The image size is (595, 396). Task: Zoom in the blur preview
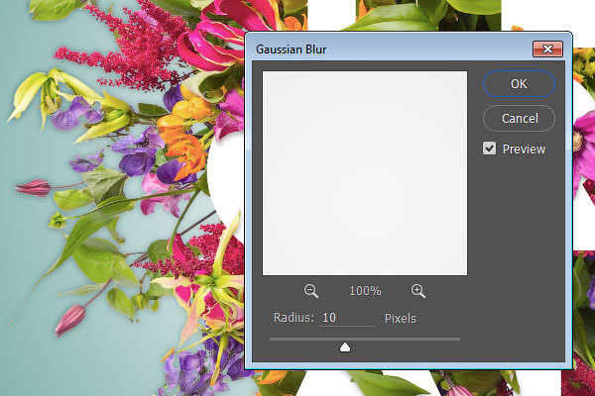418,291
